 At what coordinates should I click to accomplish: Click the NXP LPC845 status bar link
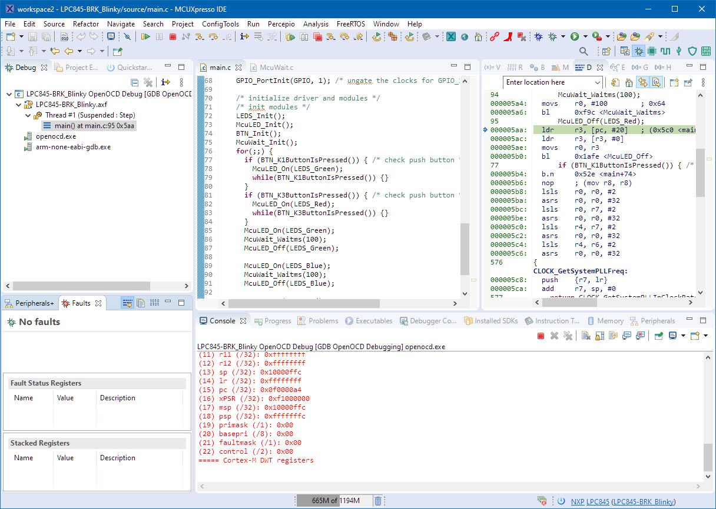click(590, 501)
